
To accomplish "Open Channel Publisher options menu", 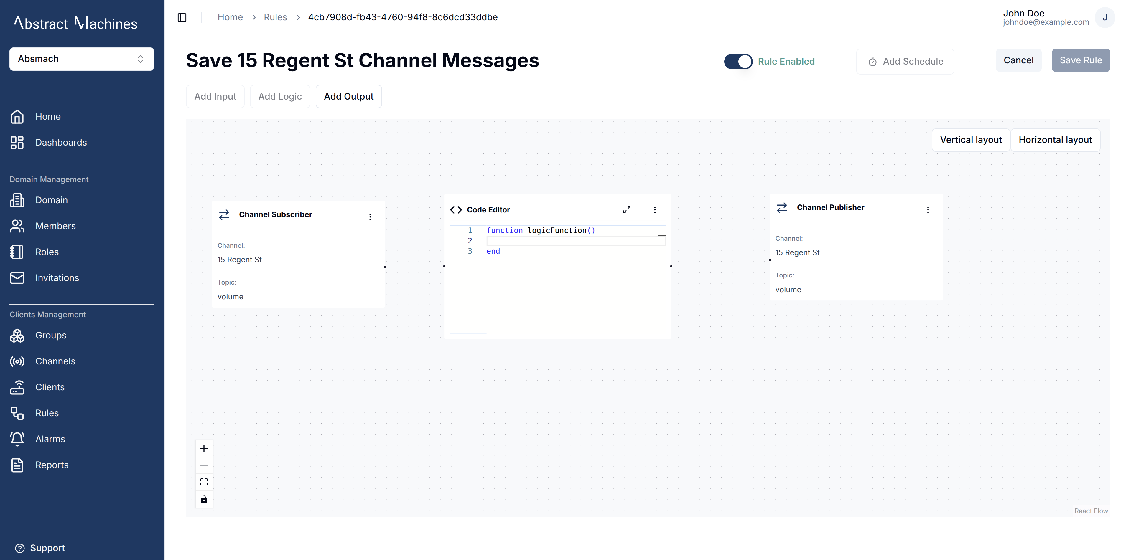I will (x=928, y=210).
